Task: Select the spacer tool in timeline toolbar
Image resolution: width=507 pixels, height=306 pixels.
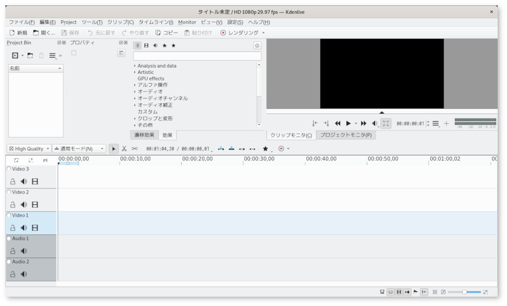Action: click(134, 148)
